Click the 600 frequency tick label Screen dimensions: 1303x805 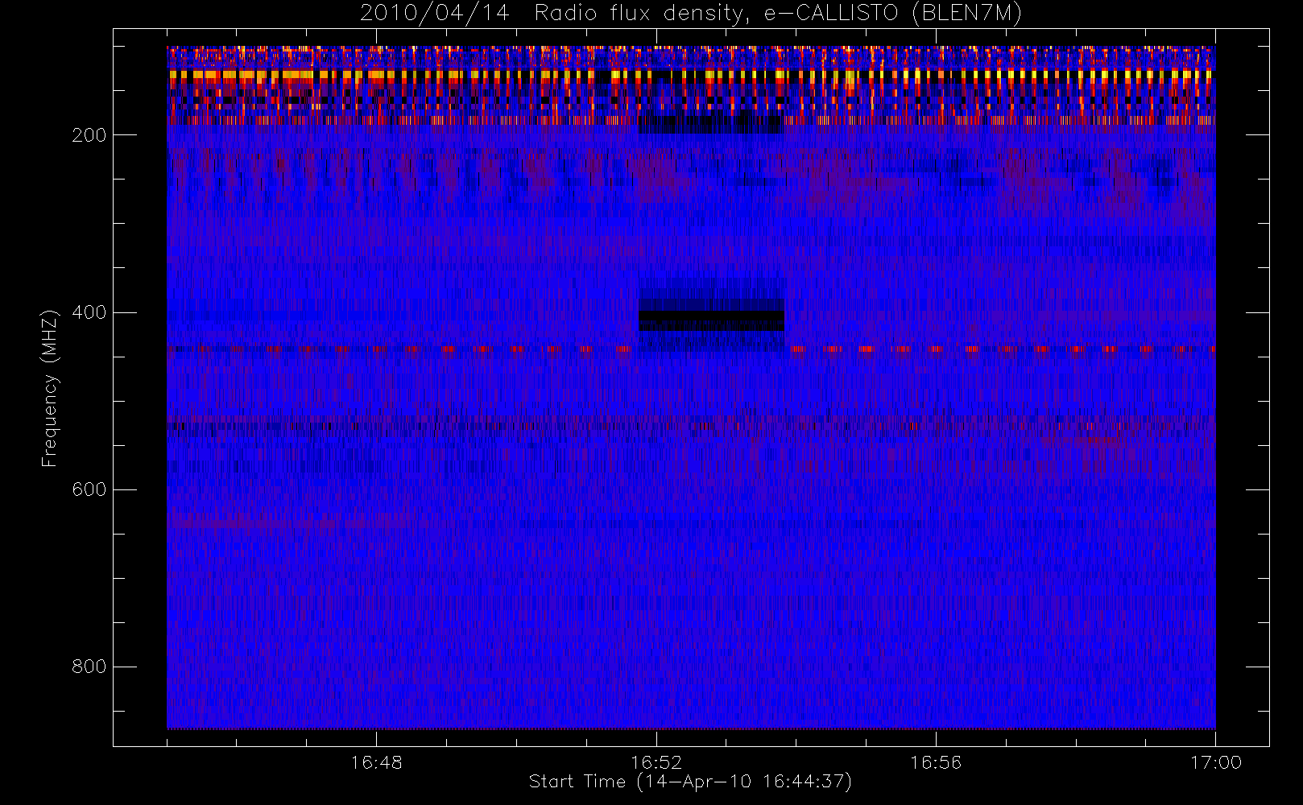click(x=89, y=489)
